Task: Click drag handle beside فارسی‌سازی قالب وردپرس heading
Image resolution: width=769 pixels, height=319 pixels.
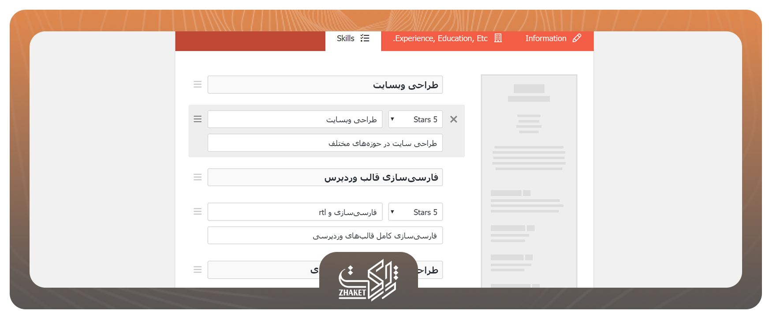Action: [198, 177]
